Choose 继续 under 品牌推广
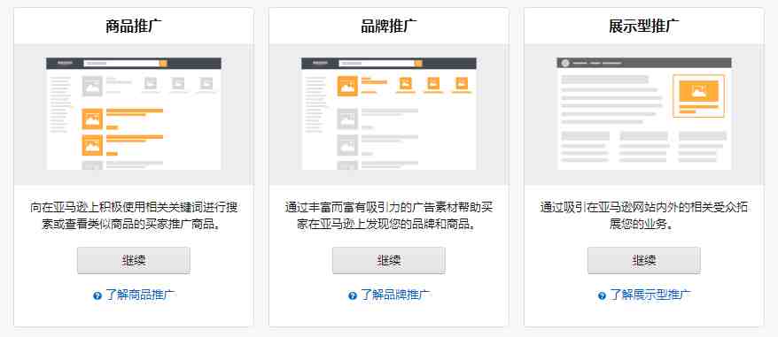The height and width of the screenshot is (337, 778). click(x=388, y=260)
